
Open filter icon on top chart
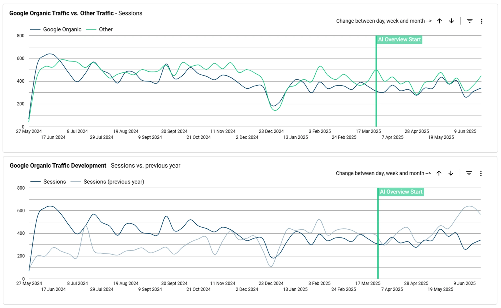click(x=470, y=21)
